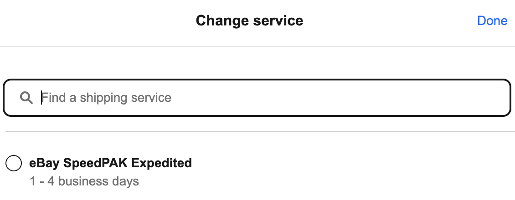Place cursor in shipping service search box
This screenshot has height=200, width=515.
[257, 98]
